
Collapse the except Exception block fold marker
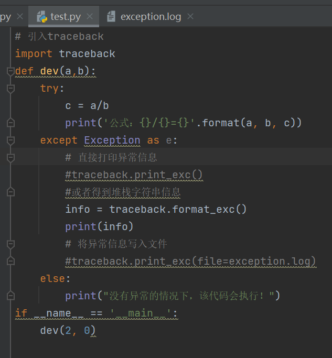(10, 140)
